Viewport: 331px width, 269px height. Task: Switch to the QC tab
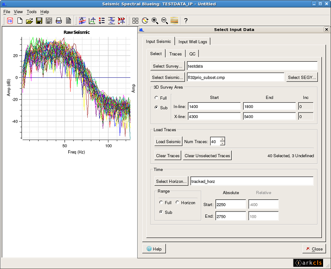click(x=192, y=53)
